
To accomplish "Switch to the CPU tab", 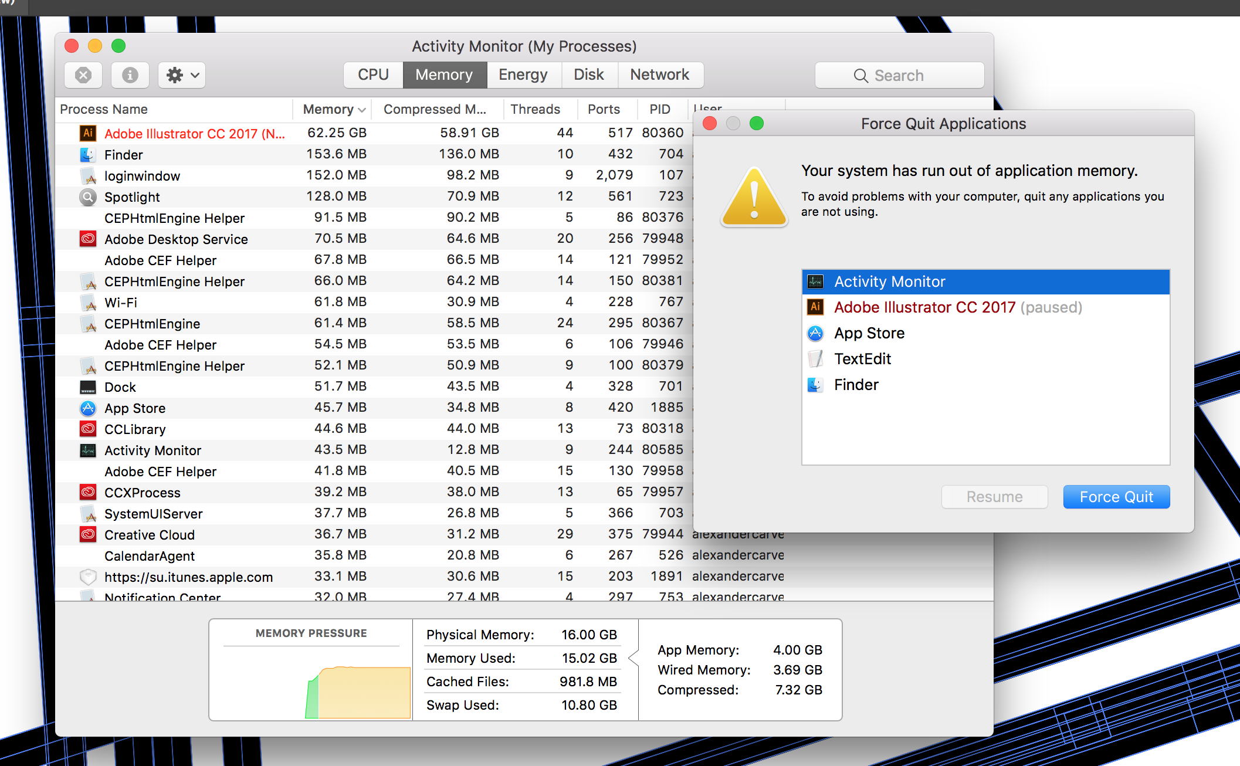I will [373, 75].
